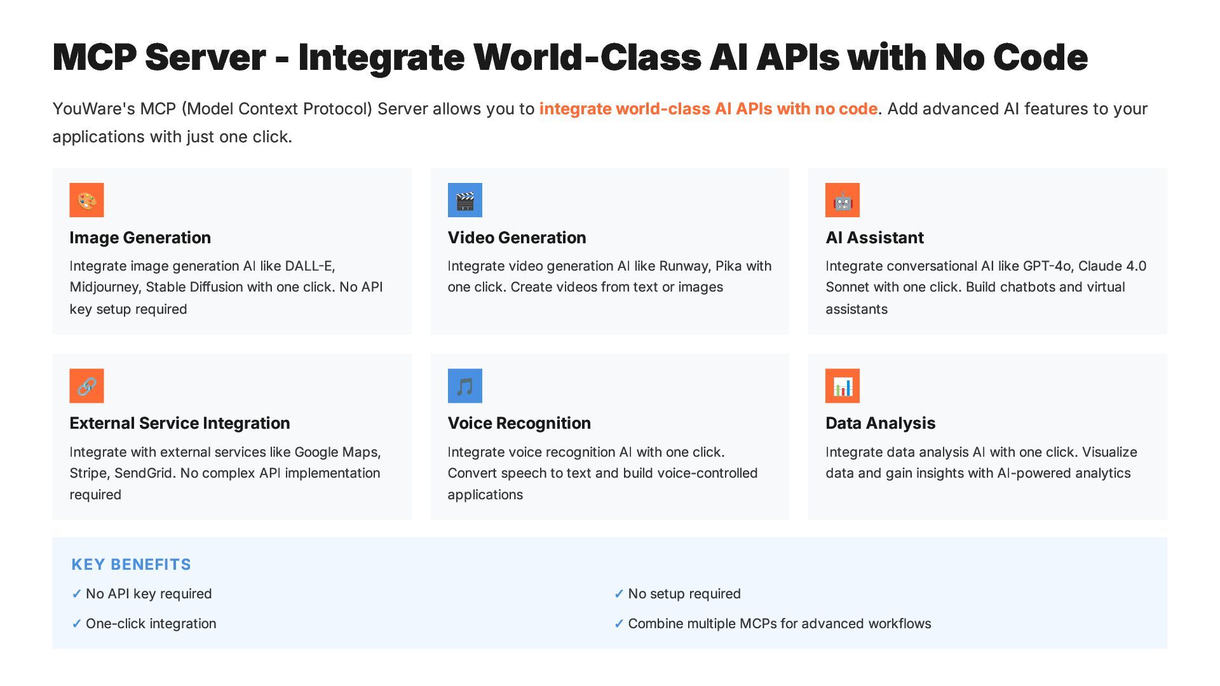Click the main MCP Server page title
Screen dimensions: 1220x686
pyautogui.click(x=569, y=57)
